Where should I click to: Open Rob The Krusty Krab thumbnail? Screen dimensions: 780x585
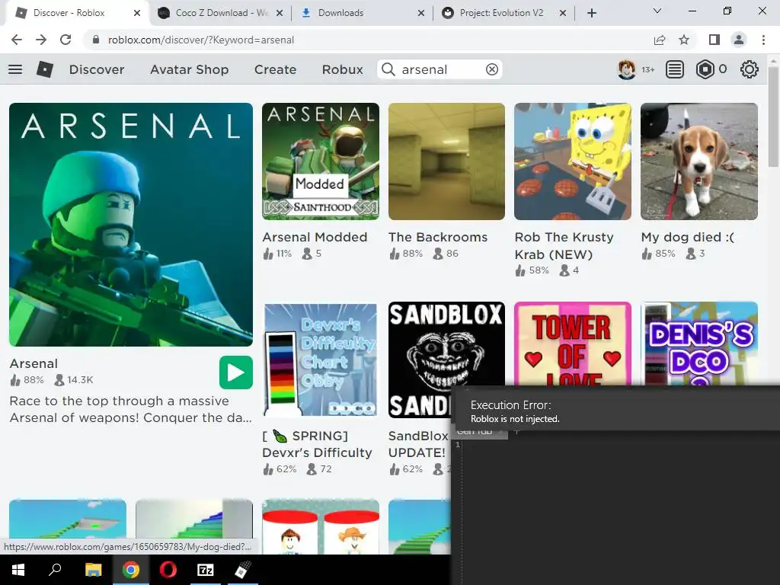coord(573,161)
